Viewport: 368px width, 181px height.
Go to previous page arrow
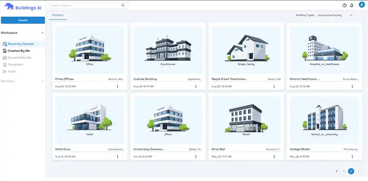[337, 171]
